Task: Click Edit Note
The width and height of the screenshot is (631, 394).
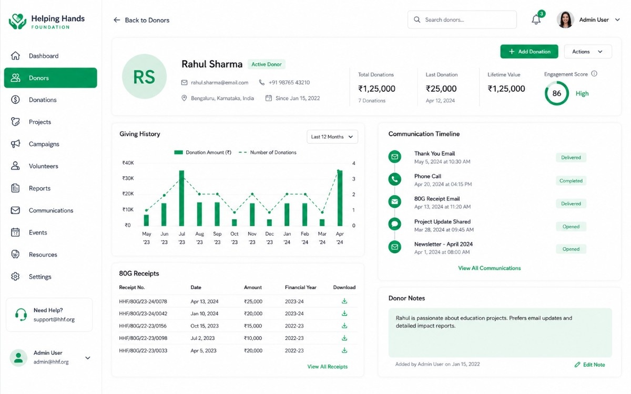Action: pos(589,365)
